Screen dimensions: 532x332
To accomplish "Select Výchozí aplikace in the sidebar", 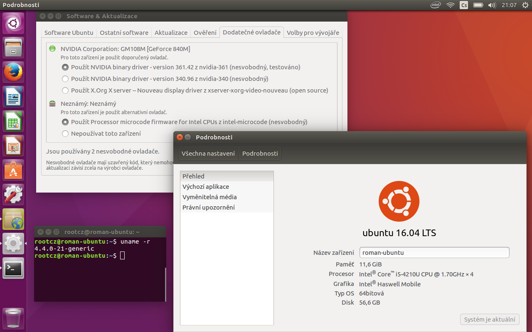I will tap(227, 187).
